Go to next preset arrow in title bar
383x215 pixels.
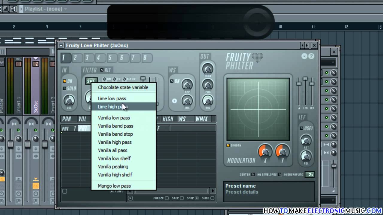pos(307,45)
